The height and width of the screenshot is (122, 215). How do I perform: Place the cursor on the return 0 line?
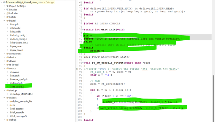pos(97,51)
